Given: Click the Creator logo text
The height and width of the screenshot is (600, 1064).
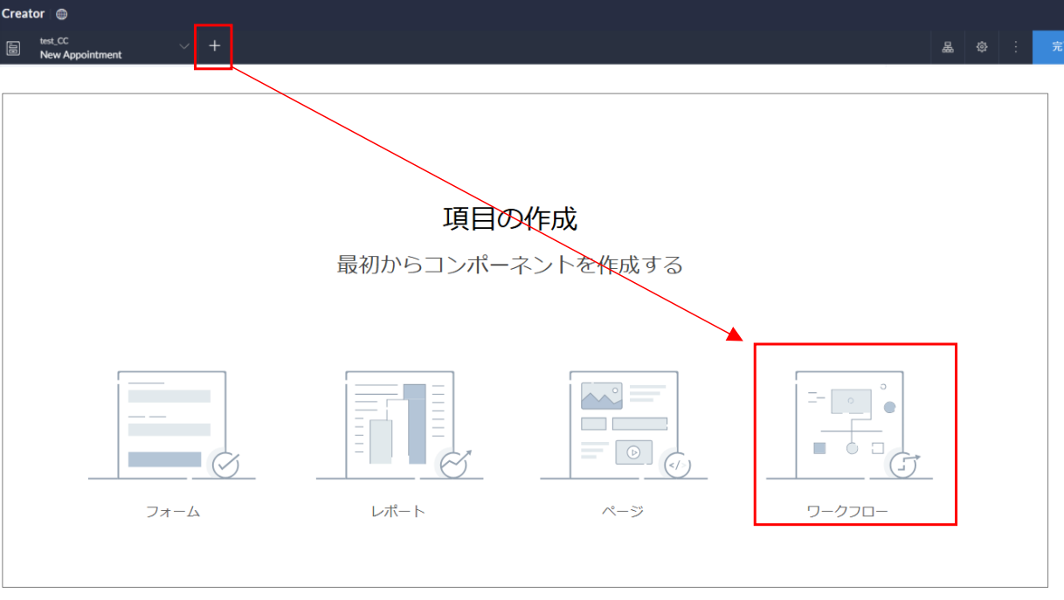Looking at the screenshot, I should click(24, 14).
